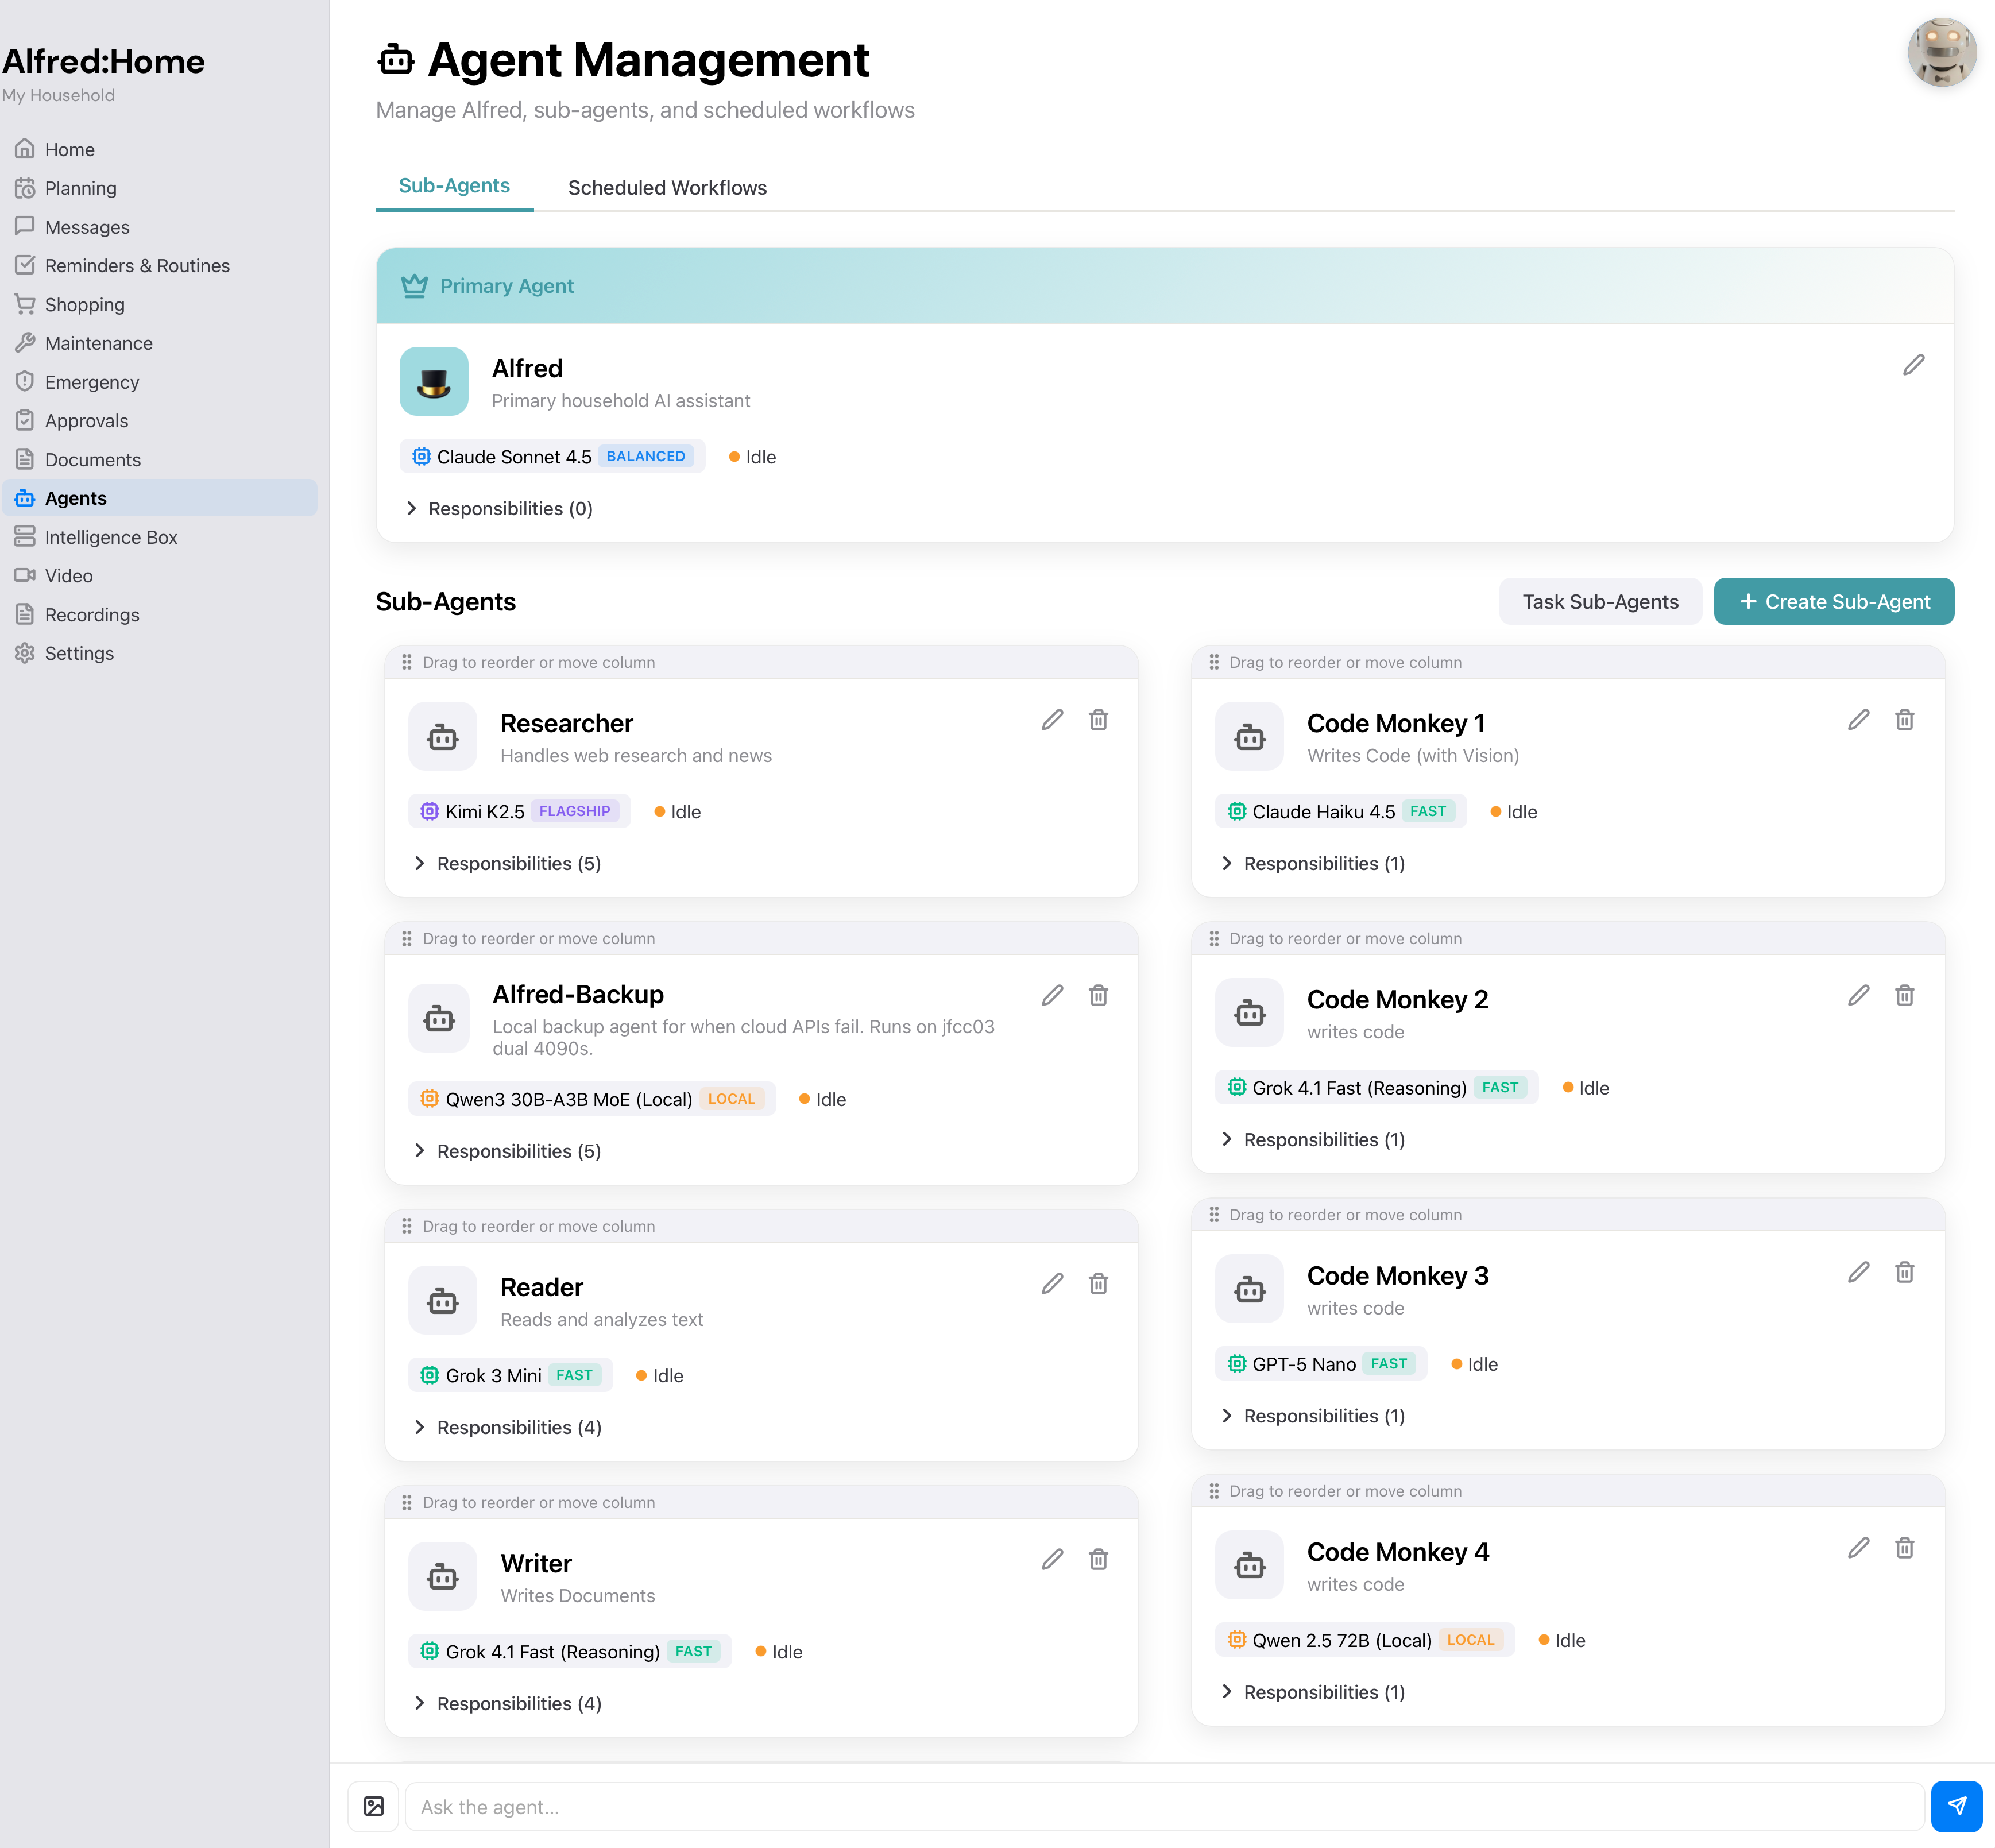Screen dimensions: 1995x1848
Task: Open Settings from the sidebar
Action: tap(79, 653)
